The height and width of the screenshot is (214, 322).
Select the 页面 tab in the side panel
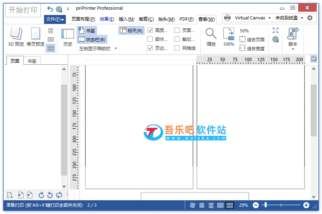[15, 61]
